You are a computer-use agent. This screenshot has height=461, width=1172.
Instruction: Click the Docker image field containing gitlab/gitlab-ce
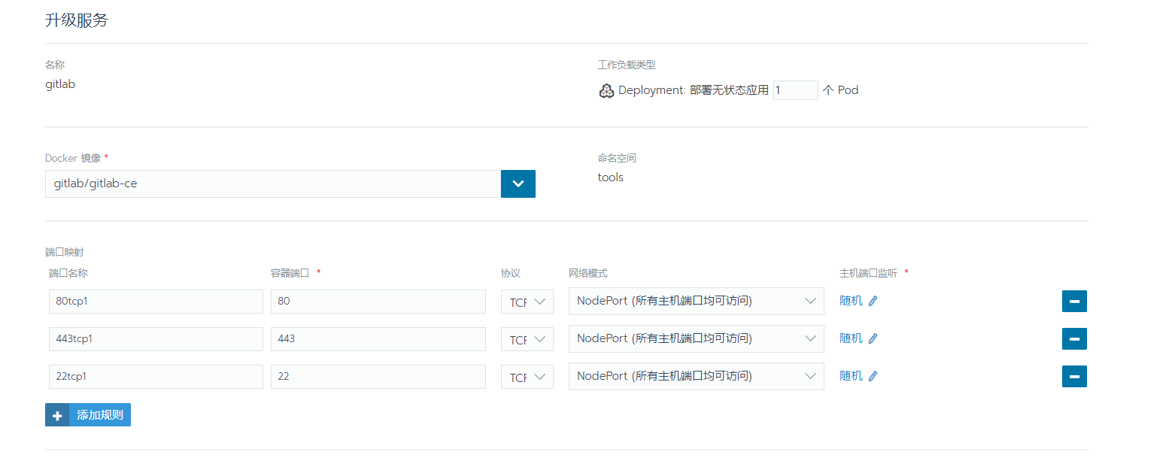point(272,183)
